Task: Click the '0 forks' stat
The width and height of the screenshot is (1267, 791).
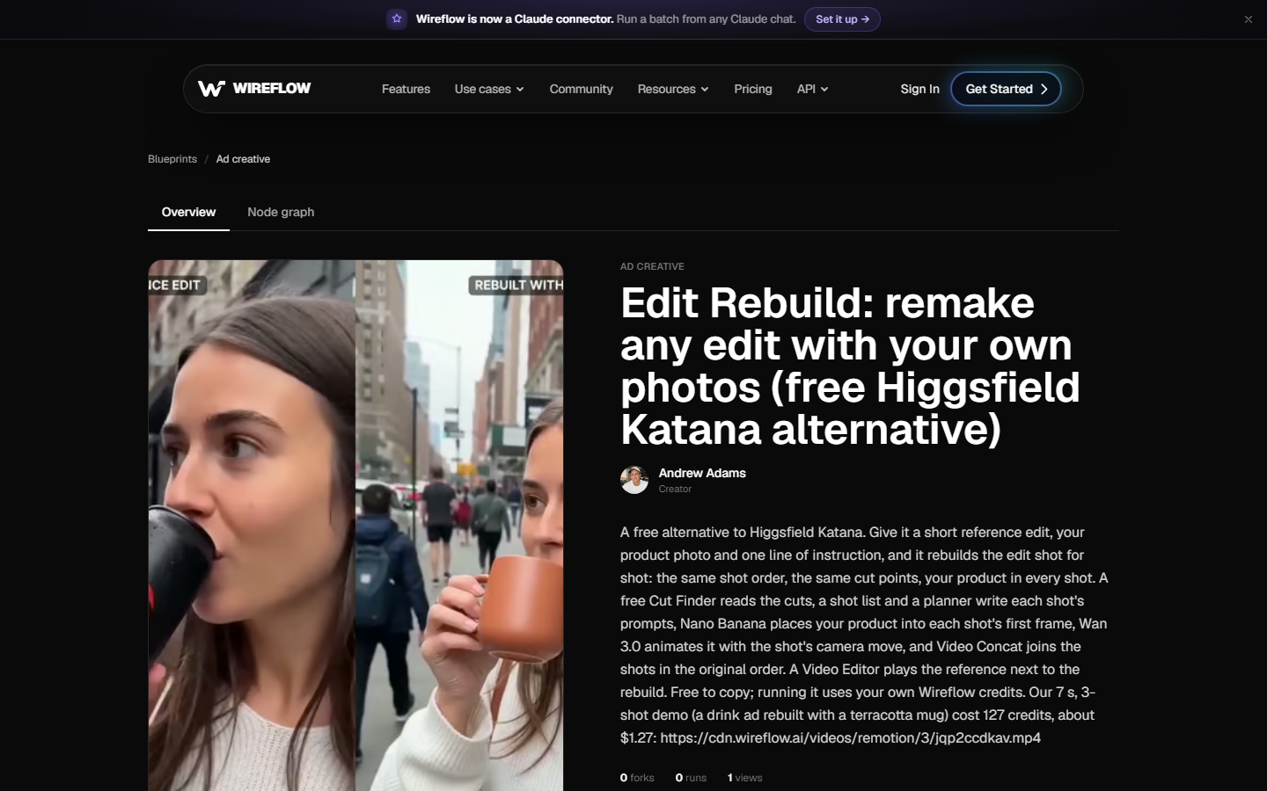Action: coord(637,778)
